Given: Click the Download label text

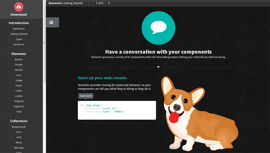Looking at the screenshot, I should coord(19,15).
